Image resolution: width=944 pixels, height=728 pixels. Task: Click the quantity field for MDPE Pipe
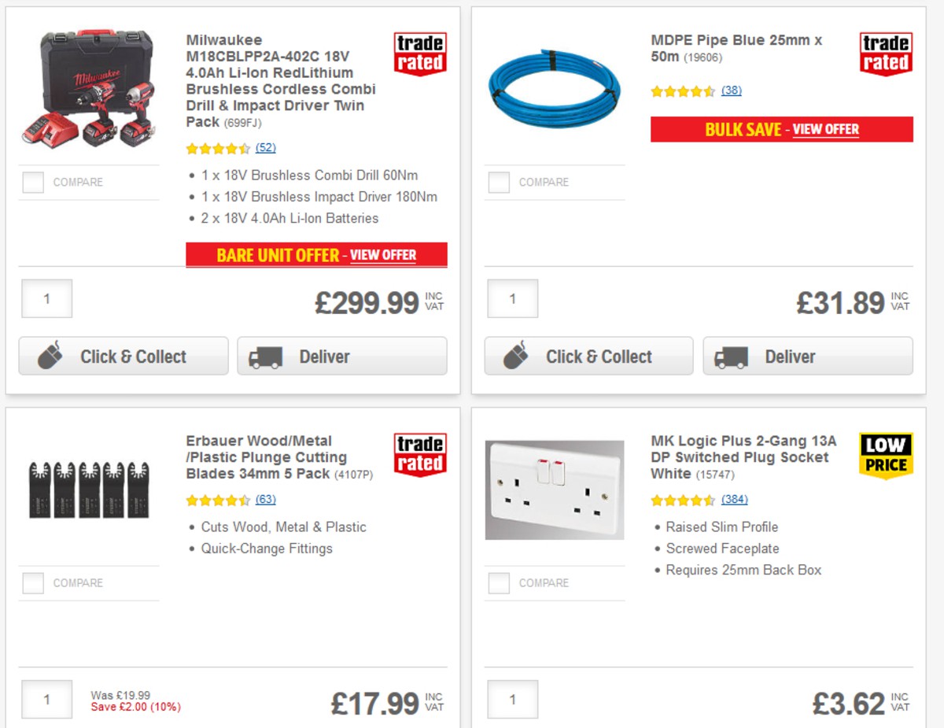pos(512,299)
